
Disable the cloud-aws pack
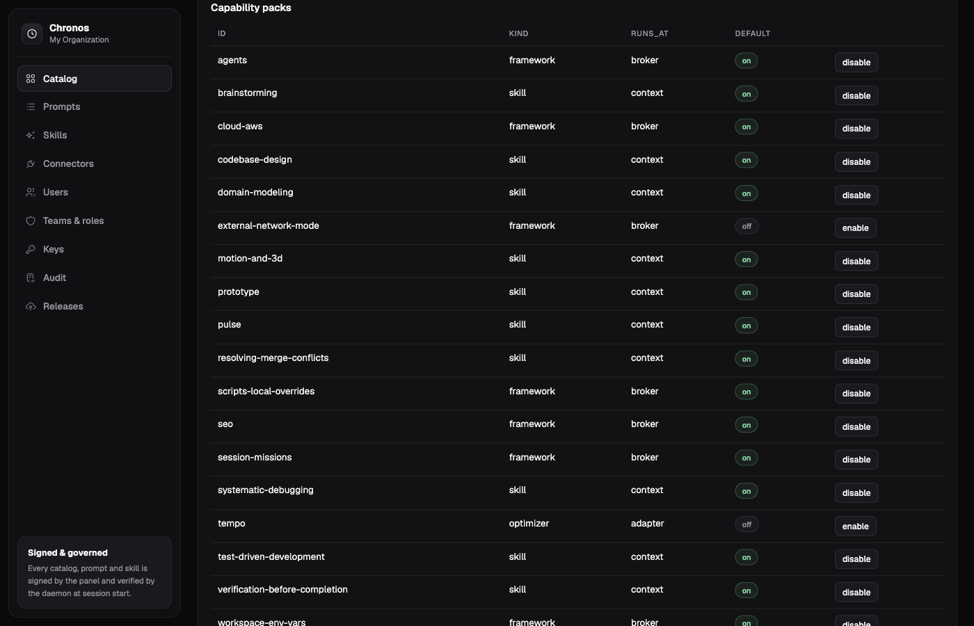click(x=856, y=129)
